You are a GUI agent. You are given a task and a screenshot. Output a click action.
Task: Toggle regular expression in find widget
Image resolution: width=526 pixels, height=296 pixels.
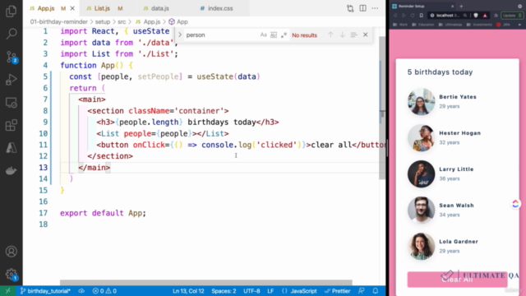pos(284,35)
